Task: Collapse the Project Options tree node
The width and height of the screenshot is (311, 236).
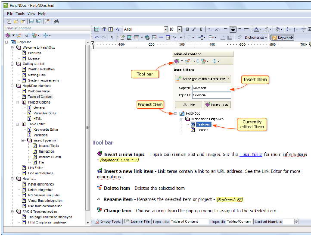Action: pos(18,102)
